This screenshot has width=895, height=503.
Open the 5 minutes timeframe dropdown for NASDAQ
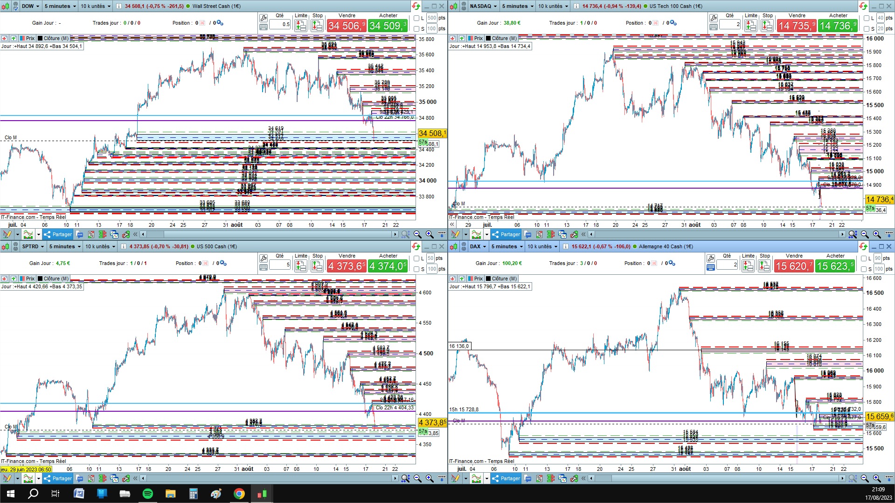click(x=517, y=6)
